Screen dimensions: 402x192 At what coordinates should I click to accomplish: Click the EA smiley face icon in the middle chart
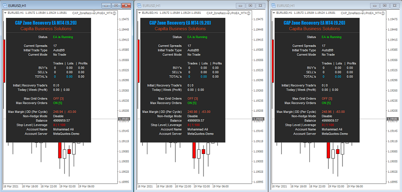tap(249, 13)
